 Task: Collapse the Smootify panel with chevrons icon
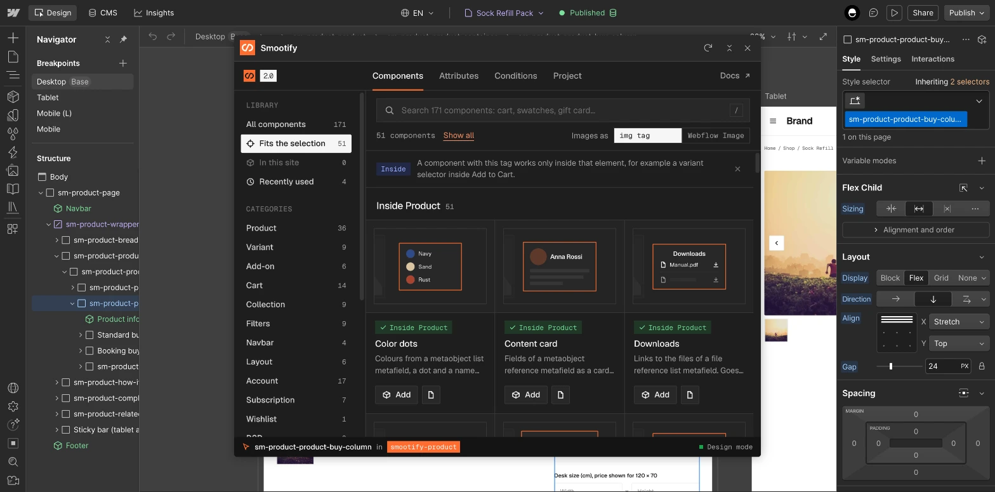coord(729,48)
